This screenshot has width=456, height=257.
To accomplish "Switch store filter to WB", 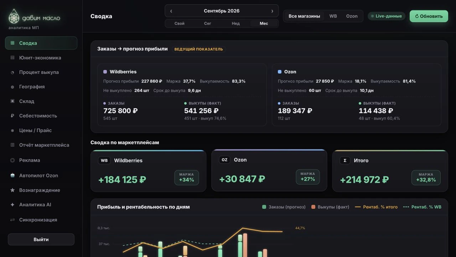I will (x=333, y=16).
